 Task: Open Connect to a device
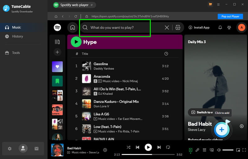(x=212, y=150)
